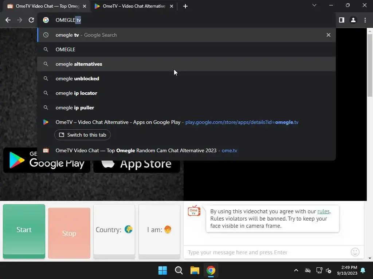The width and height of the screenshot is (373, 279).
Task: Open Windows taskbar Search
Action: 178,270
